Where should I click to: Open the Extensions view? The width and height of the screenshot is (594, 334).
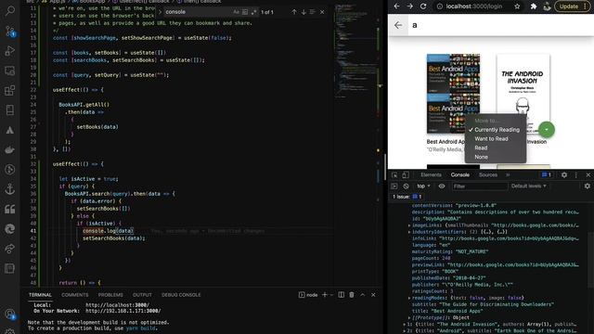tap(10, 91)
